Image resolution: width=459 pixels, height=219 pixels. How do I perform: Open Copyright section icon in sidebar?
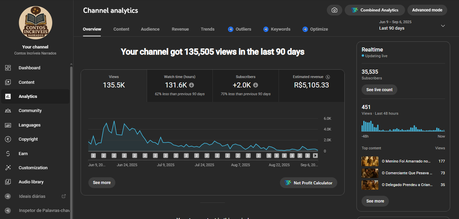[x=8, y=139]
